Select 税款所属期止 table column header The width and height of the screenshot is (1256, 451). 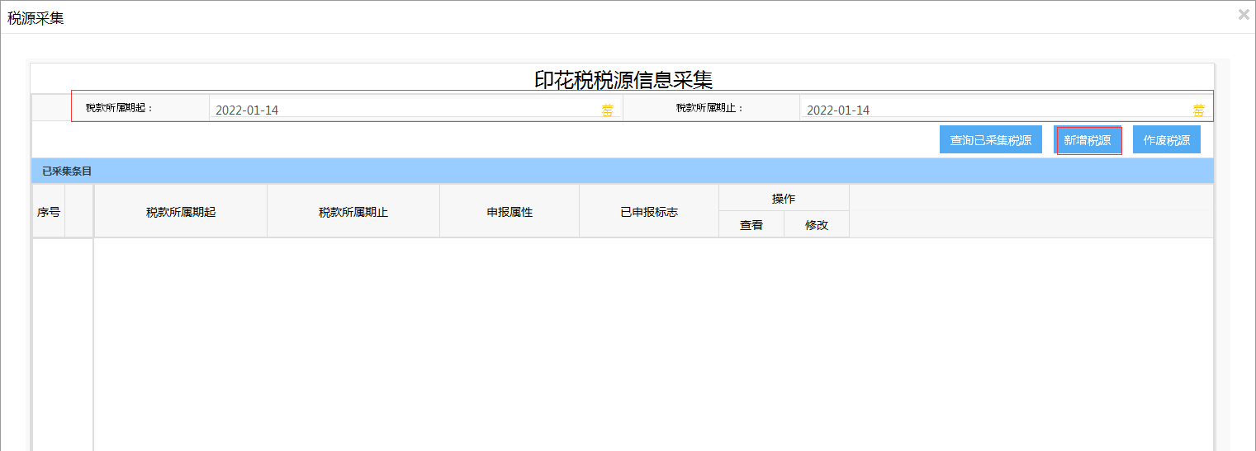click(353, 212)
